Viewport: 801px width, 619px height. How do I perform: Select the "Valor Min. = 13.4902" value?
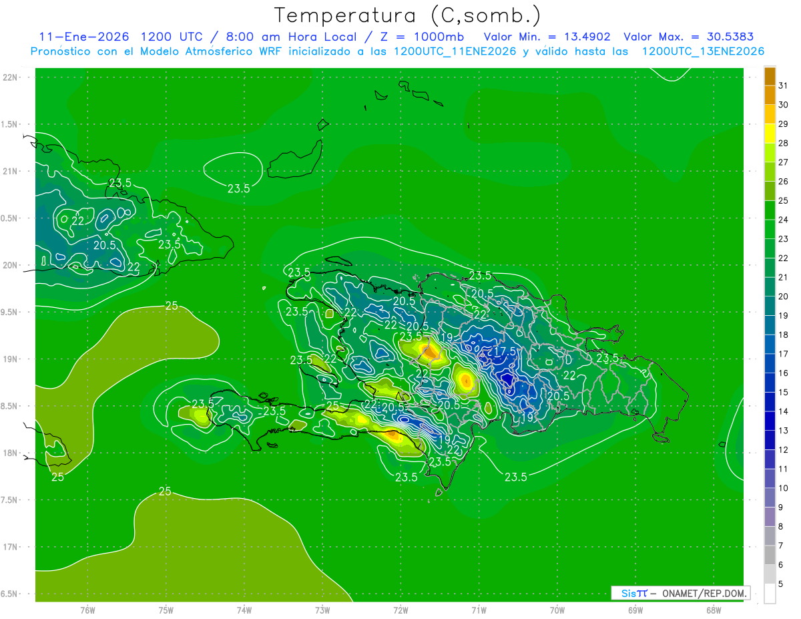click(x=547, y=37)
